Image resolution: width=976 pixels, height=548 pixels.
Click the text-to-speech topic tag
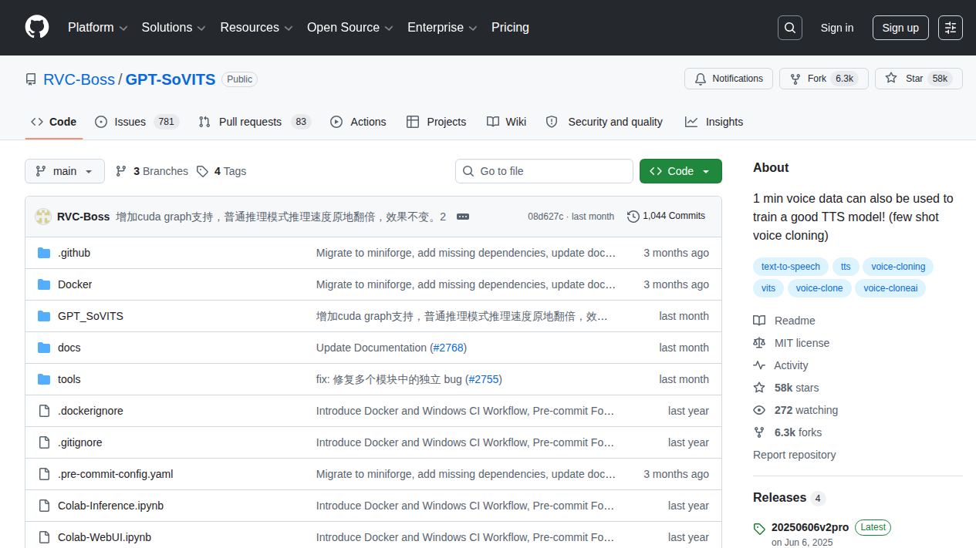click(x=791, y=267)
